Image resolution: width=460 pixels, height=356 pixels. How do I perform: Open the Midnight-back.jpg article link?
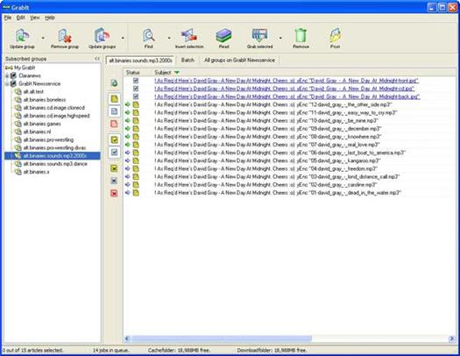287,96
